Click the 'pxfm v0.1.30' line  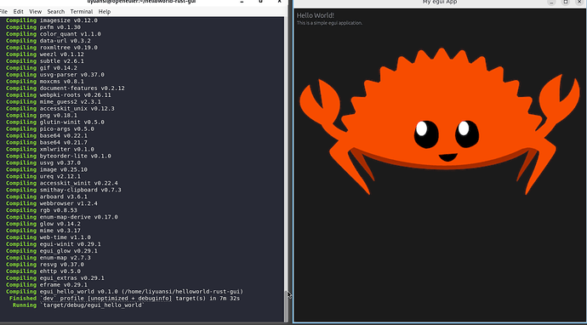pos(43,27)
